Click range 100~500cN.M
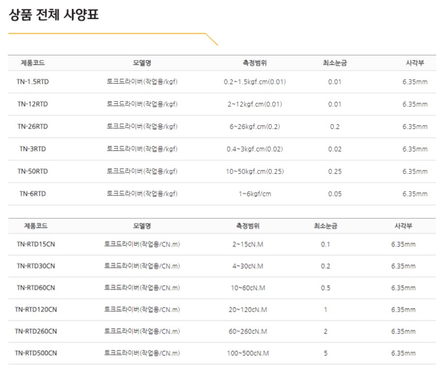The image size is (445, 369). [x=248, y=353]
